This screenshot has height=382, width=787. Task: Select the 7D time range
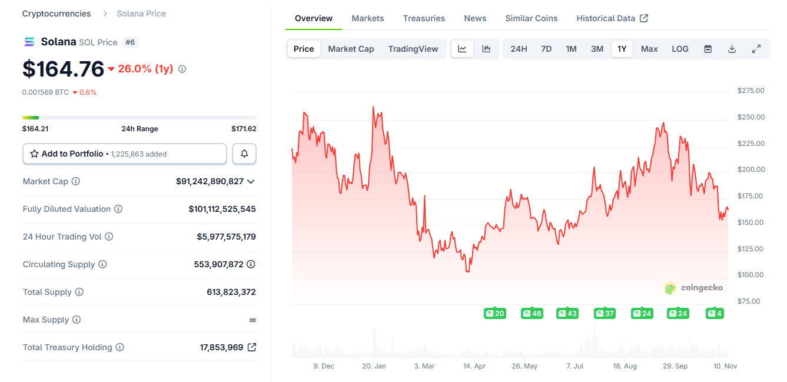click(546, 49)
